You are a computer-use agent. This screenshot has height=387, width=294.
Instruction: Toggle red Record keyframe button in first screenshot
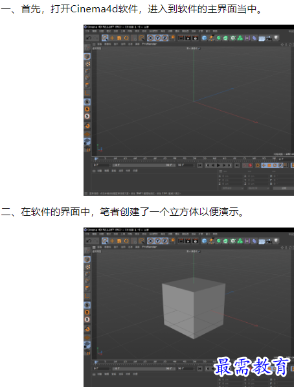point(250,165)
